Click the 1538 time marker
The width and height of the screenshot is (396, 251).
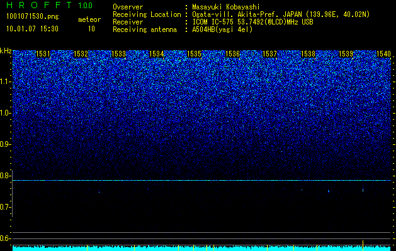308,54
